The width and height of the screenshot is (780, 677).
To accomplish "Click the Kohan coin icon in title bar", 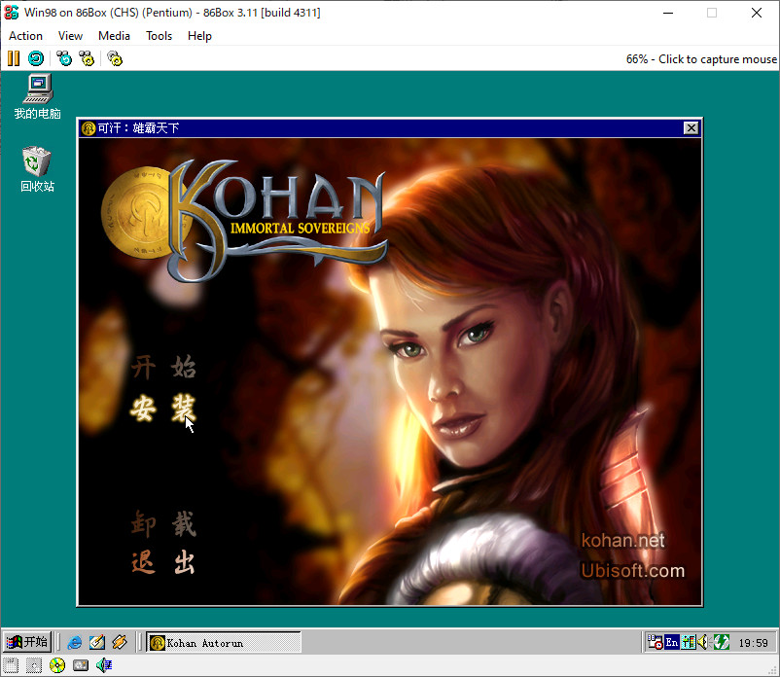I will 89,128.
